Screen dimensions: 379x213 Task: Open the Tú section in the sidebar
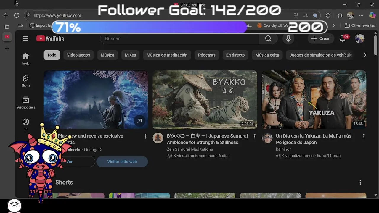pos(26,125)
